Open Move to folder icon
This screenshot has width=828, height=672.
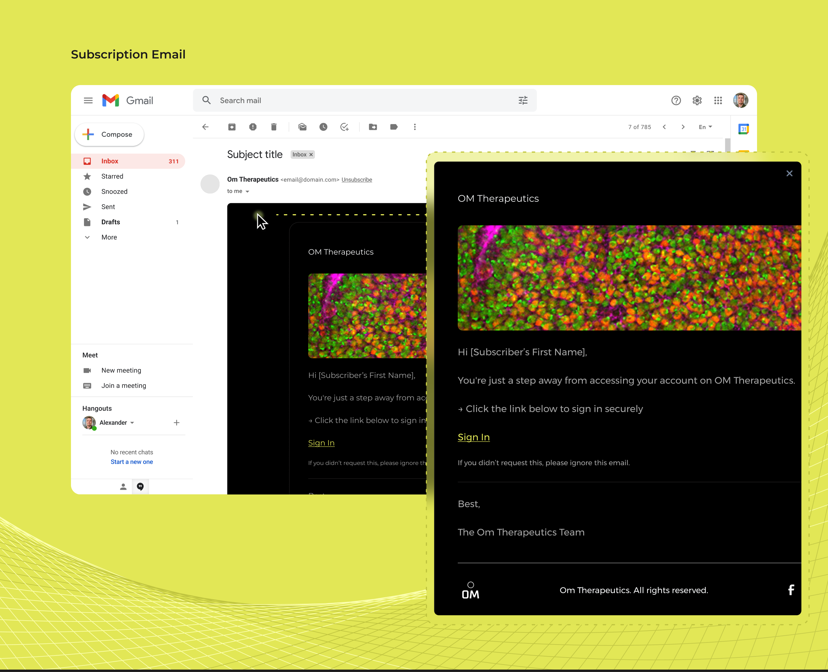[373, 127]
